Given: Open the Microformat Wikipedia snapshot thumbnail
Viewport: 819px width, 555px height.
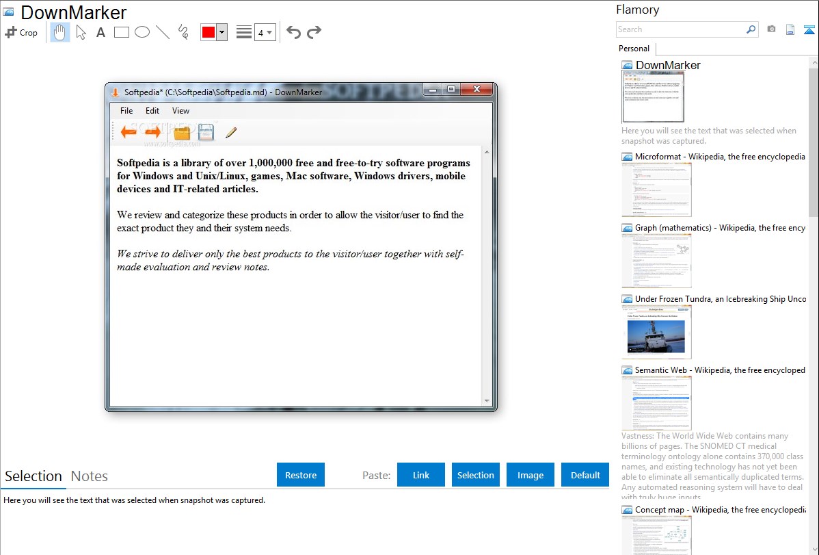Looking at the screenshot, I should pos(656,190).
